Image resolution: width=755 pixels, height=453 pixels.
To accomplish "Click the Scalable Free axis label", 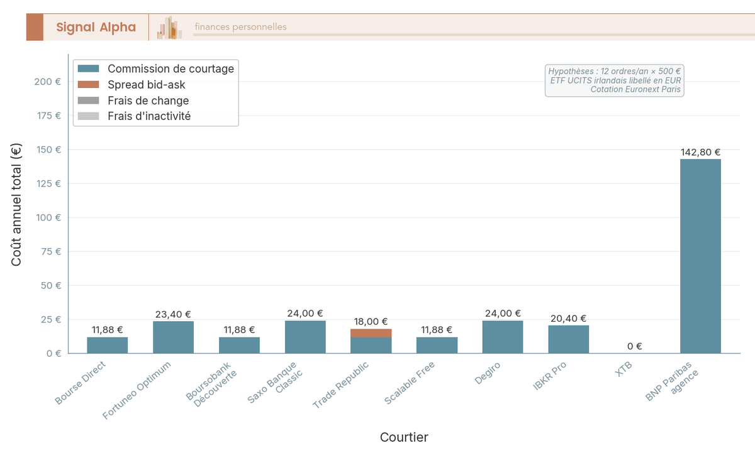I will (x=410, y=383).
